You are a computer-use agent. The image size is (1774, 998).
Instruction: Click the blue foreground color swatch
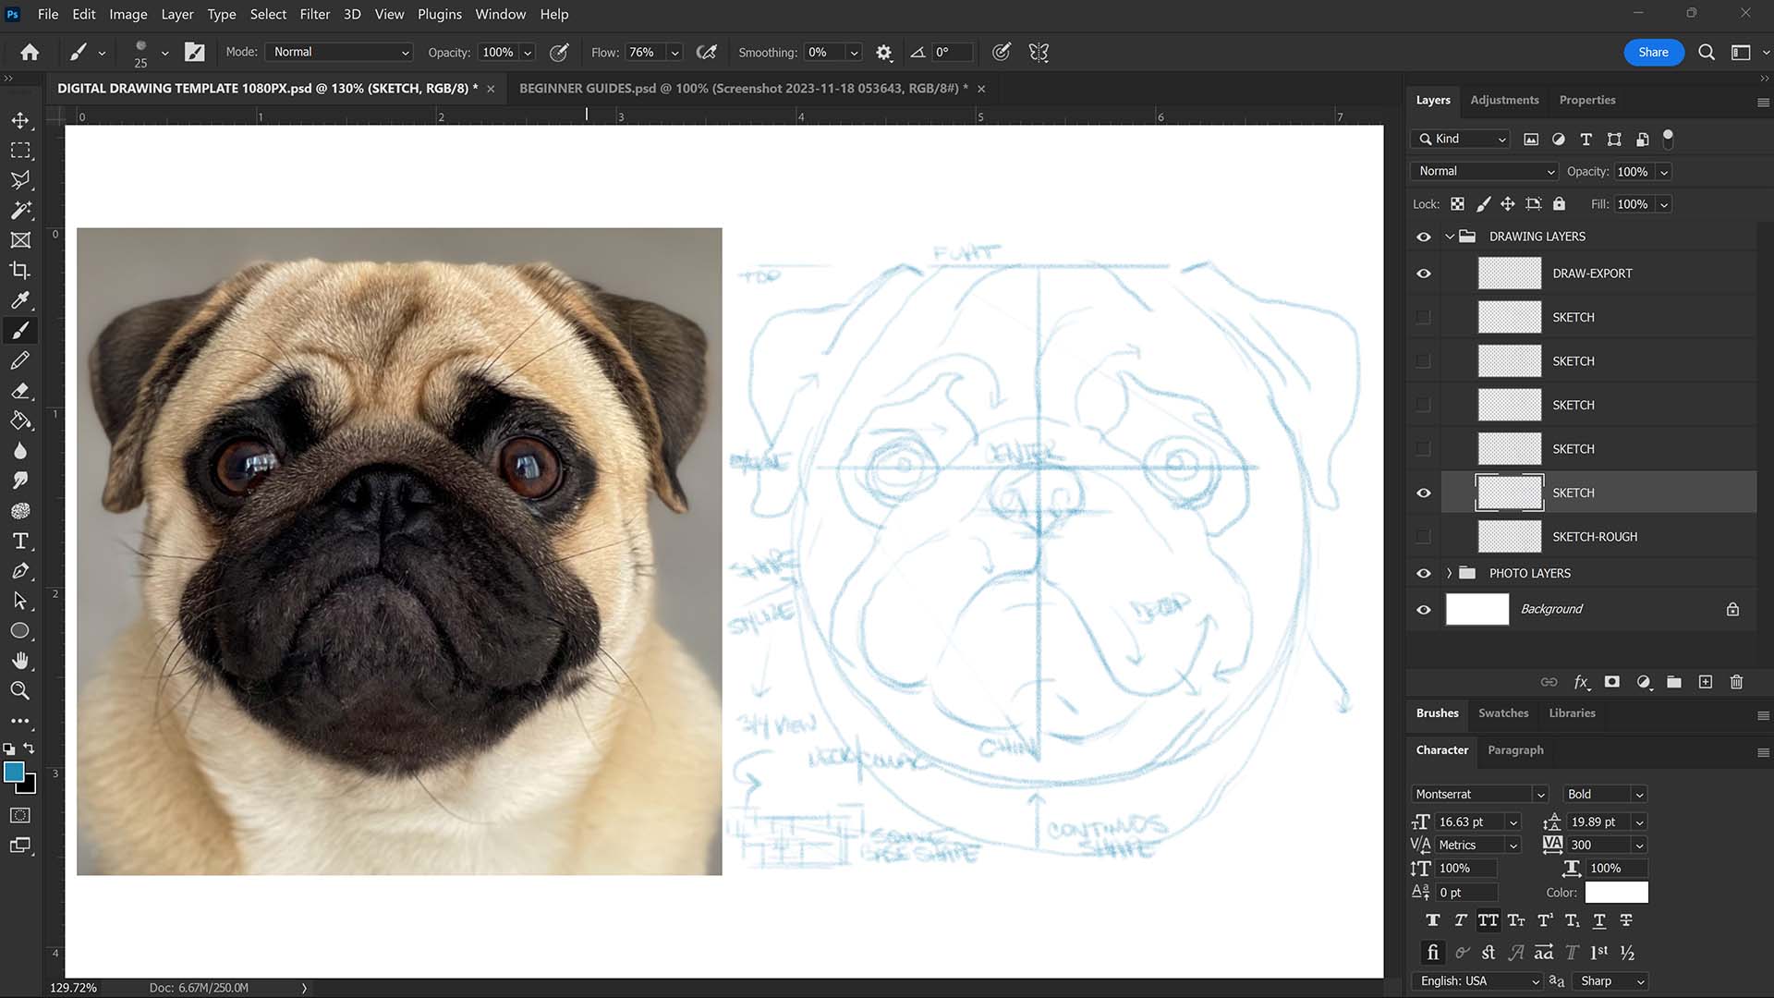click(14, 773)
